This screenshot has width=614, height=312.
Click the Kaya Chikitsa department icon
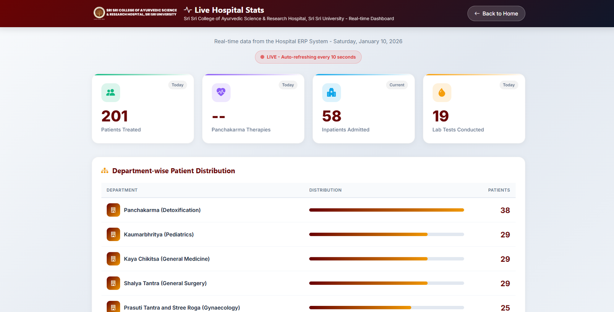[x=113, y=259]
